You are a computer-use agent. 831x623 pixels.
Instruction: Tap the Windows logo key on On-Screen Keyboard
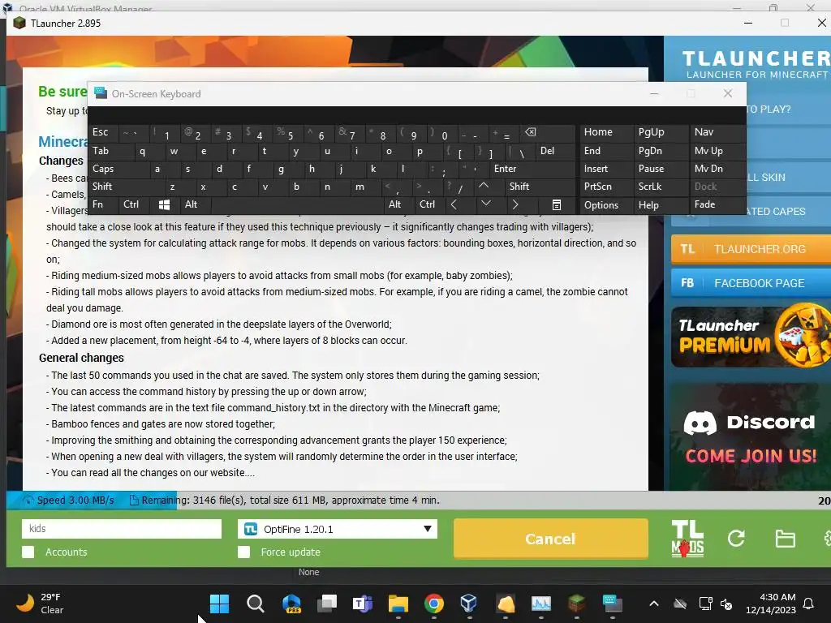point(164,204)
